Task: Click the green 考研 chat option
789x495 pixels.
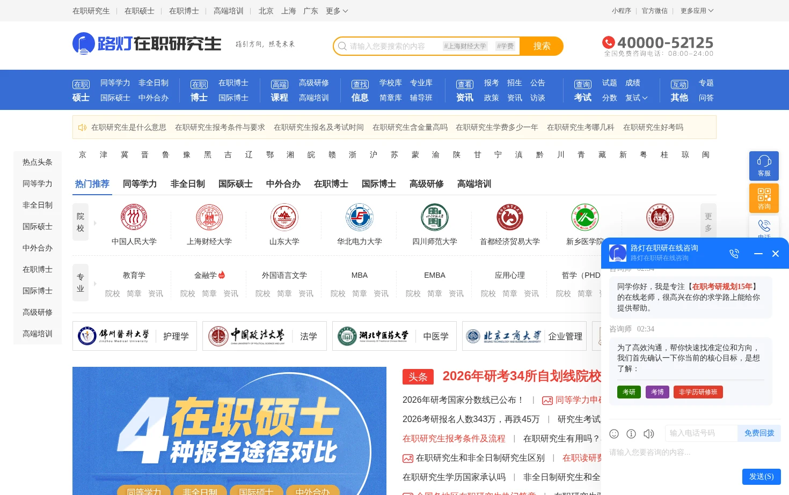Action: 629,392
